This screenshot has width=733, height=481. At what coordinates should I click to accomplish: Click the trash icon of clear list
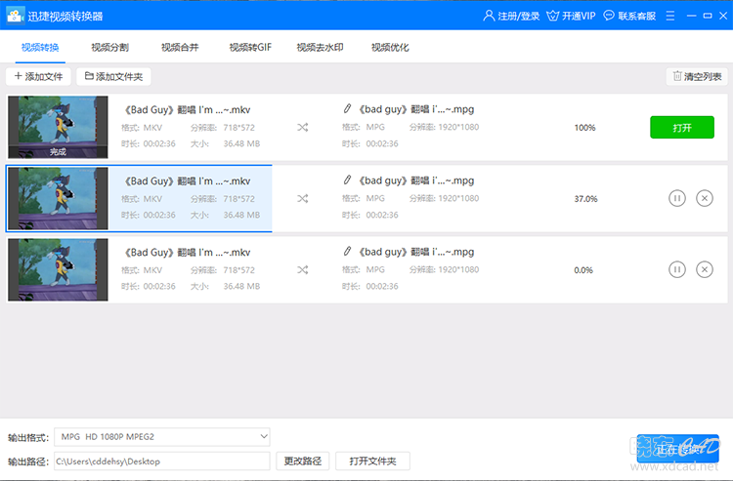677,76
